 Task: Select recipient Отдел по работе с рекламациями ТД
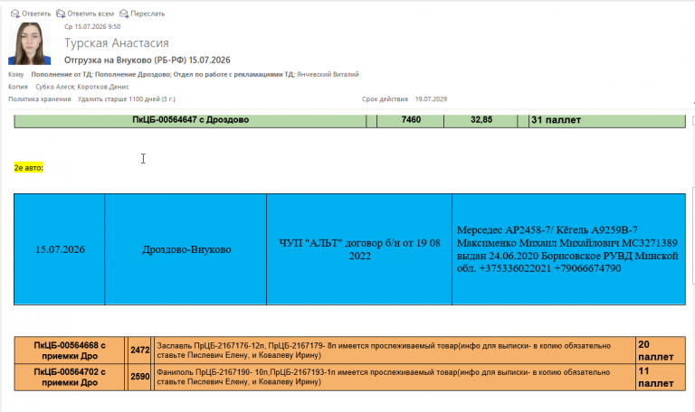[x=234, y=74]
